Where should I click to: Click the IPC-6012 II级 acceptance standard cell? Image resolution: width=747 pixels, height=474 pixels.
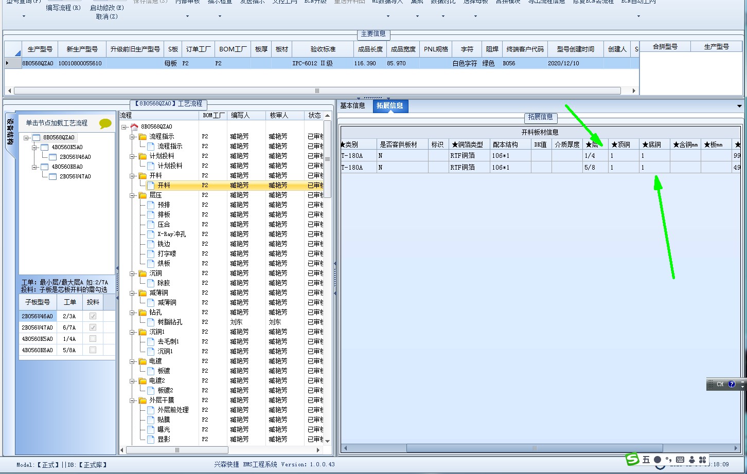point(323,63)
